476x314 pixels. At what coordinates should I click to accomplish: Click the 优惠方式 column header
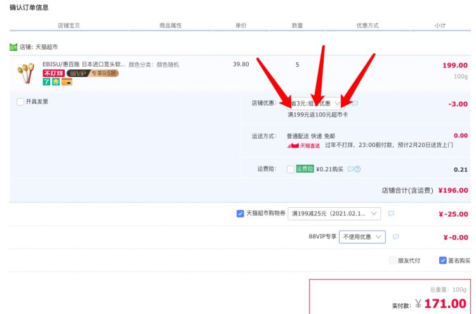tap(367, 25)
